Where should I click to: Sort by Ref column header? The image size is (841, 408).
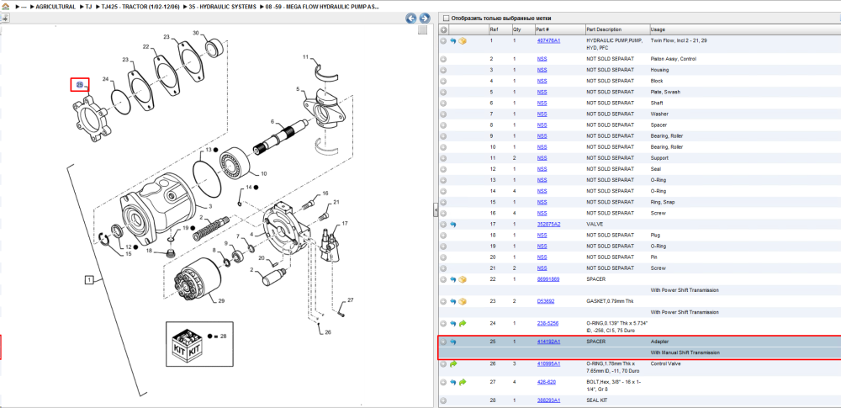pos(494,29)
